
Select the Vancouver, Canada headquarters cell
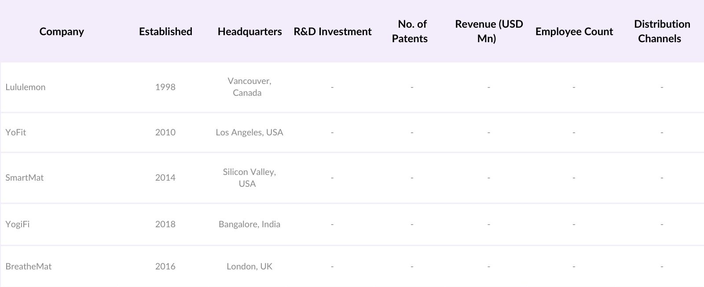point(249,87)
